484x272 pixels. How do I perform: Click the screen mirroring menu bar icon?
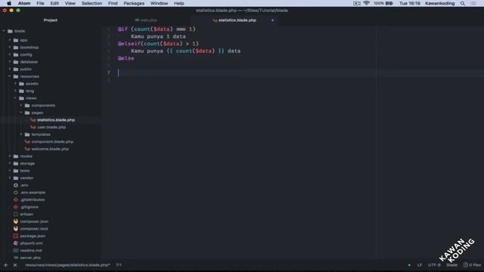tap(357, 3)
